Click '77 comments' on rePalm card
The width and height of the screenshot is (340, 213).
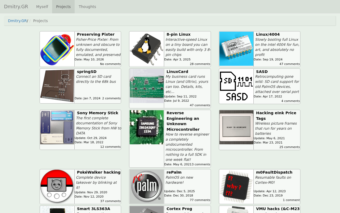[200, 200]
